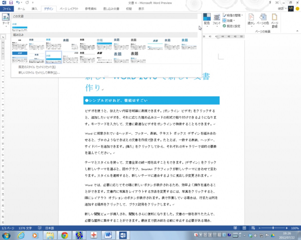Click the Word 2013 taskbar icon

click(x=123, y=235)
